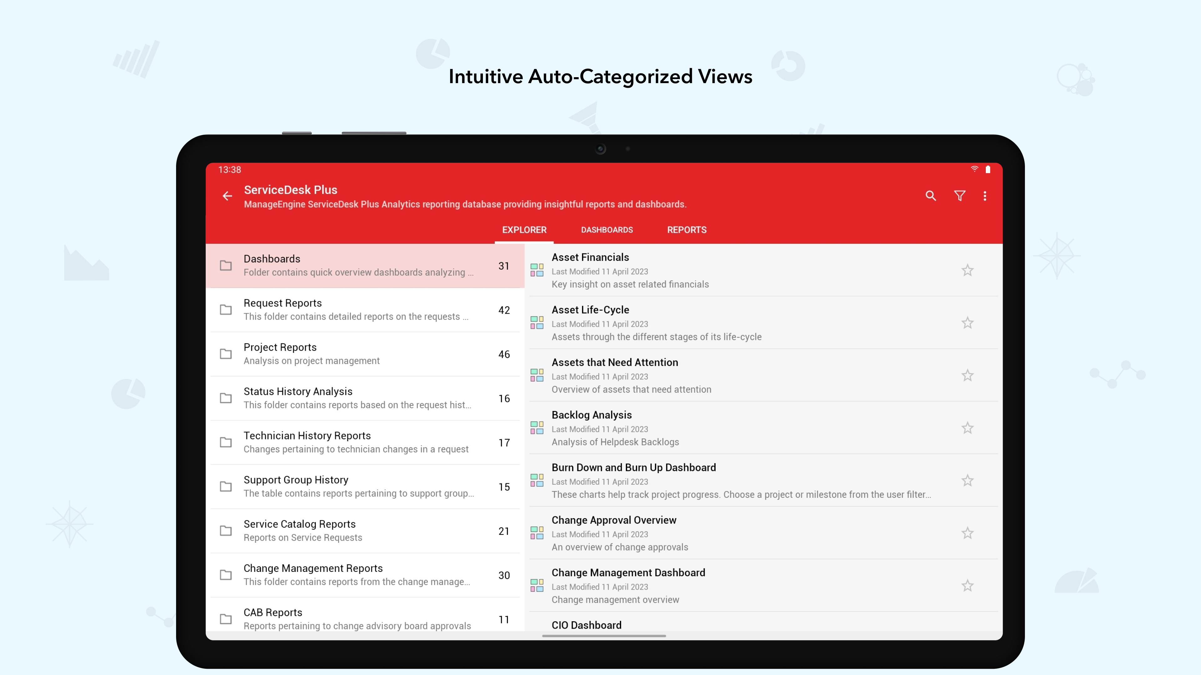Click the Change Management Reports folder icon
This screenshot has height=675, width=1201.
coord(226,575)
